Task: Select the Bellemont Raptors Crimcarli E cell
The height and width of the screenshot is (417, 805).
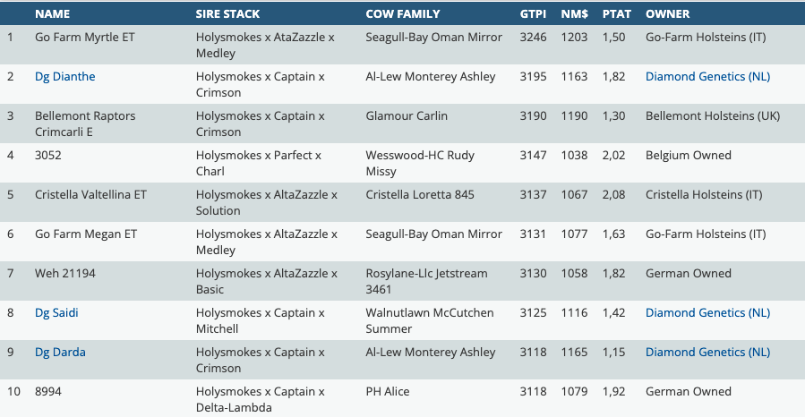Action: [85, 123]
